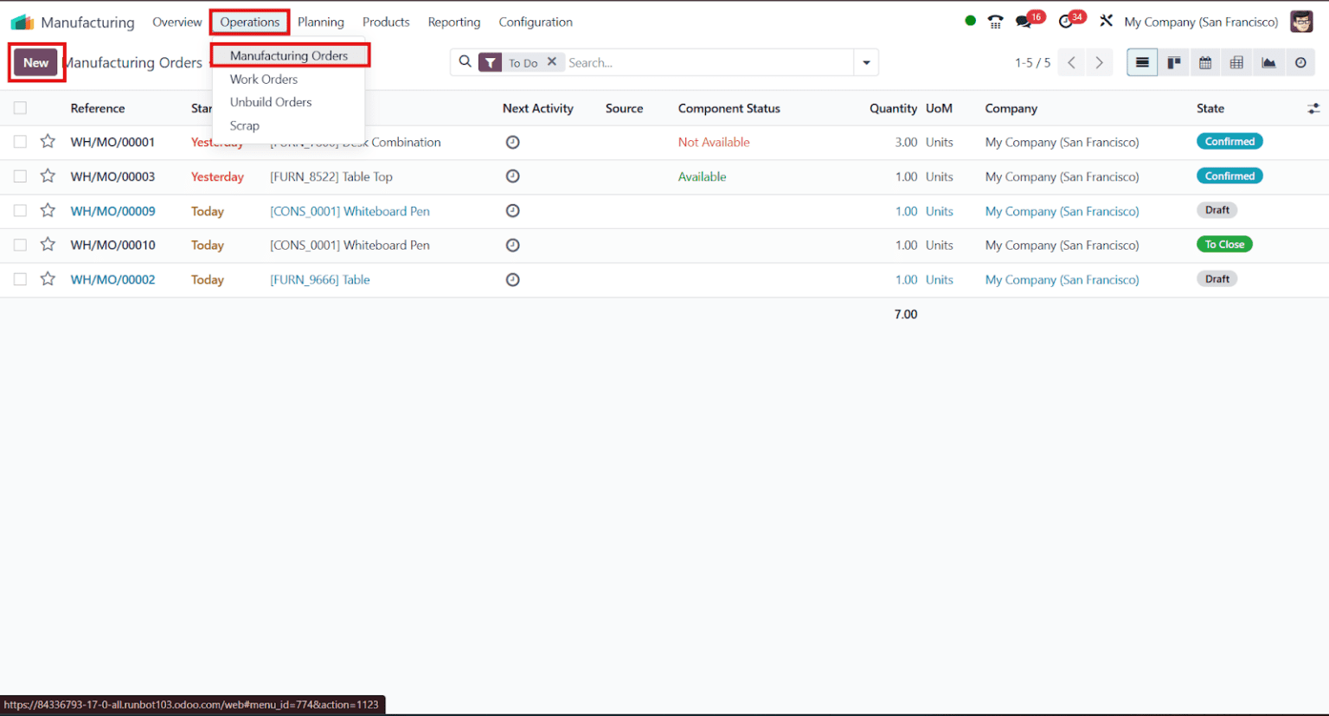Star the WH/MO/00003 order as favorite
Image resolution: width=1329 pixels, height=716 pixels.
(x=48, y=176)
